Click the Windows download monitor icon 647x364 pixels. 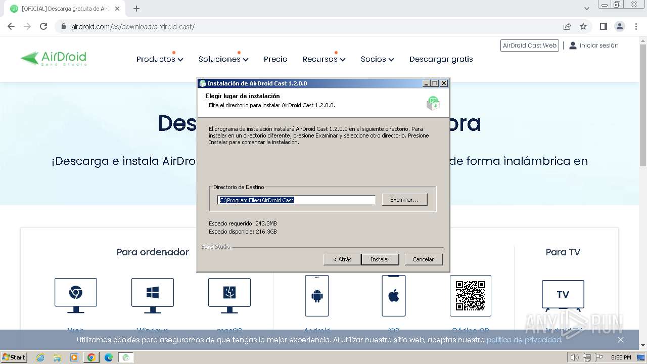pyautogui.click(x=153, y=295)
